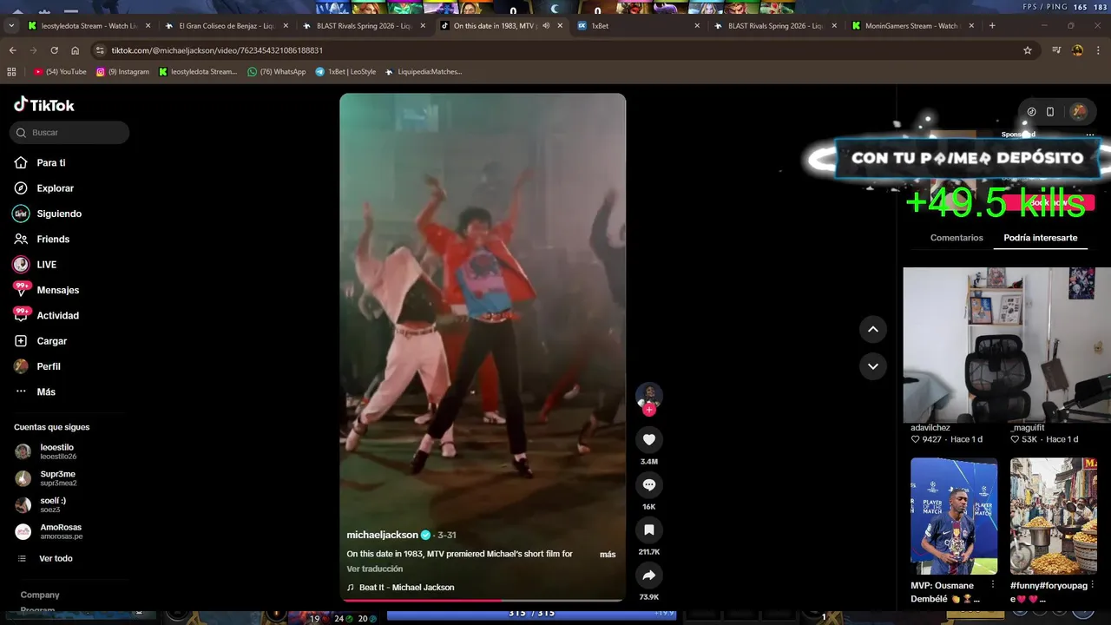Image resolution: width=1111 pixels, height=625 pixels.
Task: Open the browser profile avatar
Action: pyautogui.click(x=1077, y=50)
